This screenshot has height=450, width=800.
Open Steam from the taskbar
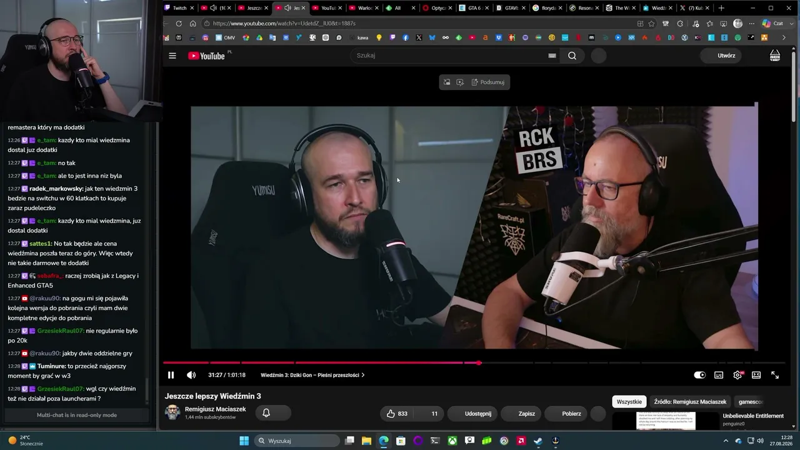point(537,441)
